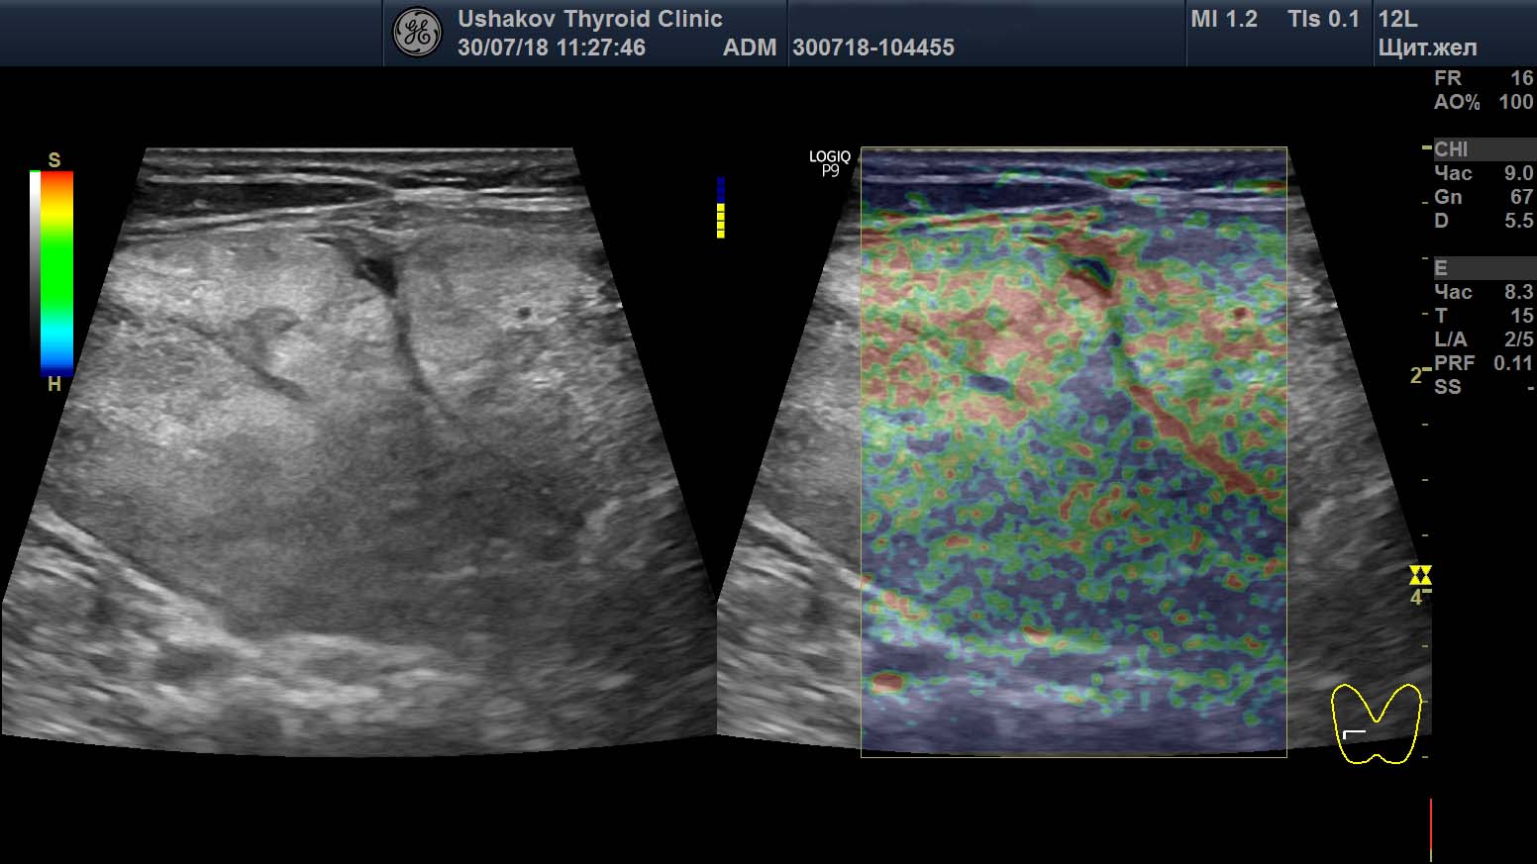Click the 'FR 16' frame rate value
The image size is (1537, 864).
coord(1484,78)
